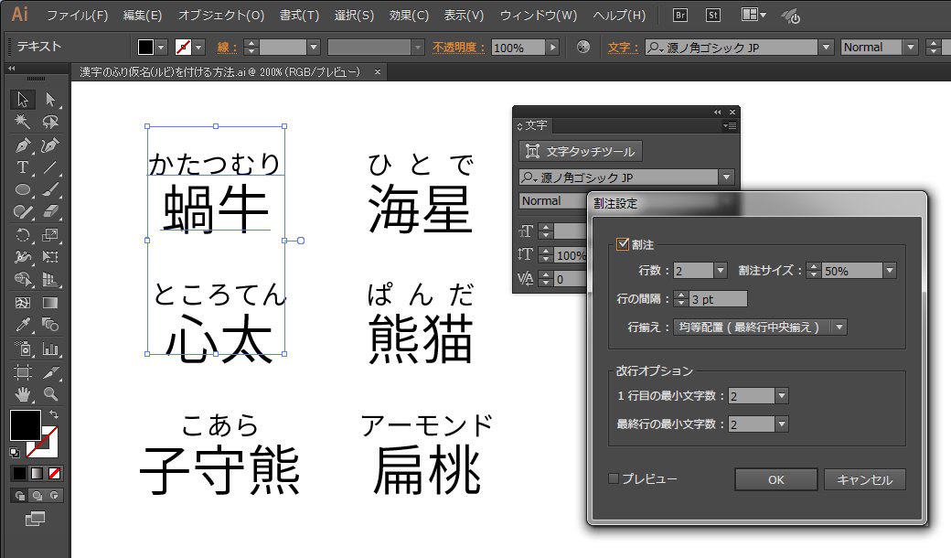Viewport: 951px width, 558px height.
Task: Select the Symbol Sprayer tool
Action: [23, 349]
